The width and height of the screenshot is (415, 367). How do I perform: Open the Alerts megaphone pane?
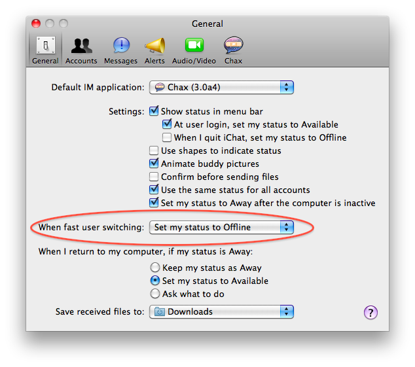coord(154,50)
